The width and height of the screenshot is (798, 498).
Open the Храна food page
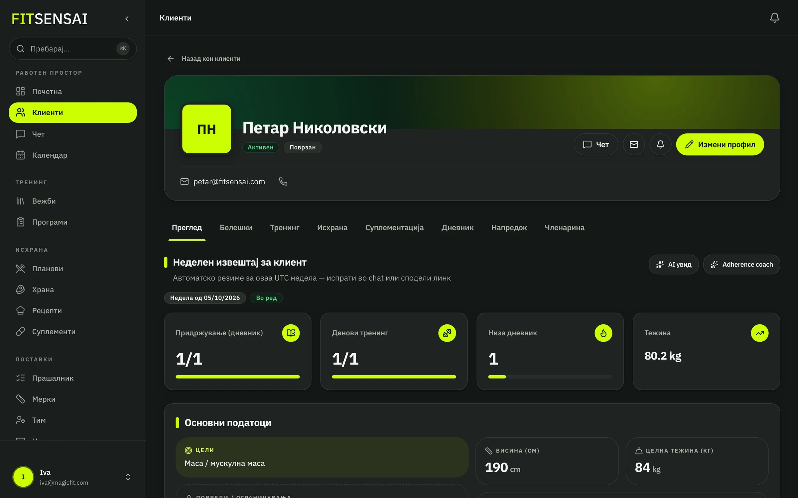click(73, 290)
